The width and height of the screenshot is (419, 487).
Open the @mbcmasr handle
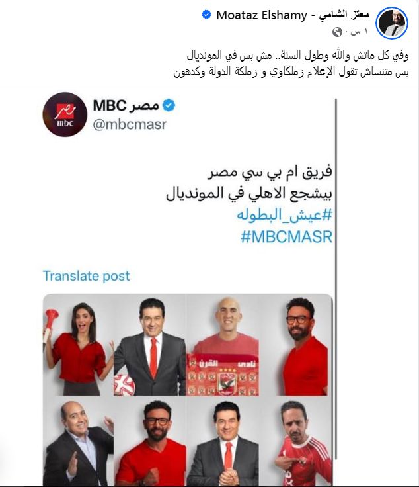pyautogui.click(x=130, y=124)
